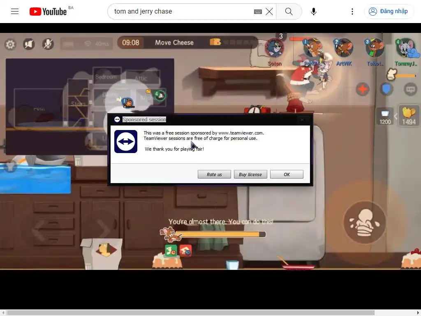Click Rate us in TeamViewer dialog

(x=214, y=174)
